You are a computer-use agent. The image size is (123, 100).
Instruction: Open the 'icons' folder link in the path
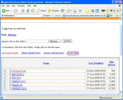tap(14, 35)
